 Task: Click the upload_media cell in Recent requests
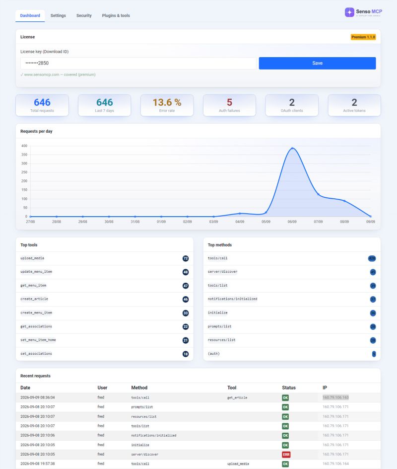pyautogui.click(x=238, y=464)
